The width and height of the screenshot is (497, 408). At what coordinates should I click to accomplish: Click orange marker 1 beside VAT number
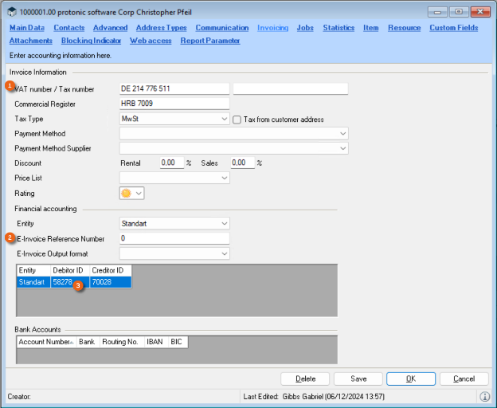[10, 85]
